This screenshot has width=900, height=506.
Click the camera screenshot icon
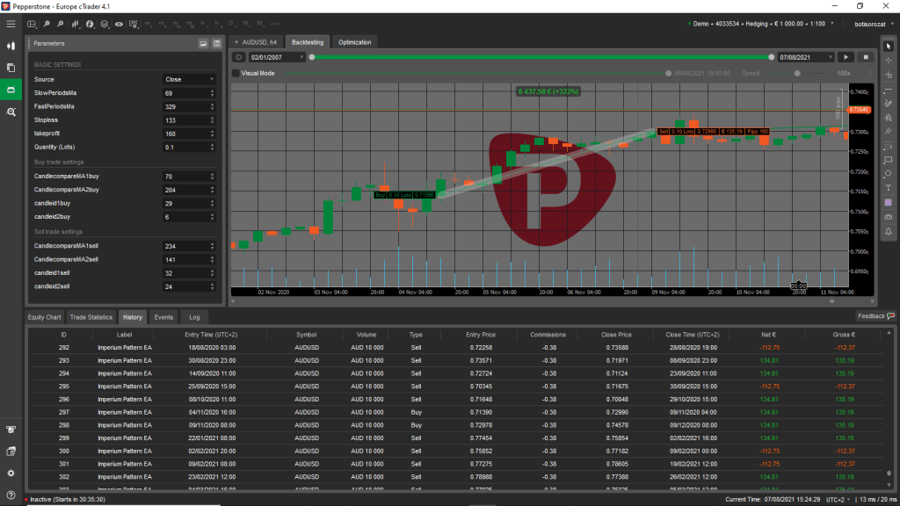click(889, 217)
